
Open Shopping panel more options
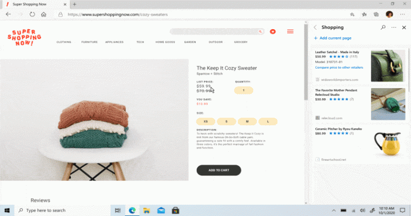click(394, 27)
